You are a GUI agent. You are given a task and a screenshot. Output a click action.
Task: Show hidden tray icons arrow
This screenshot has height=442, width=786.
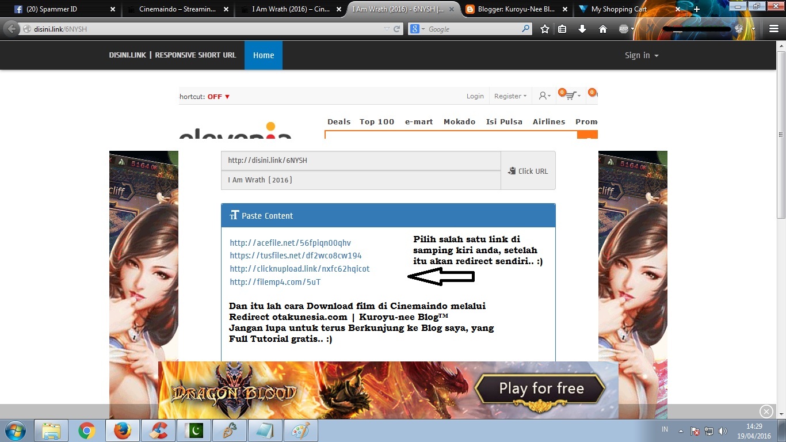(681, 430)
